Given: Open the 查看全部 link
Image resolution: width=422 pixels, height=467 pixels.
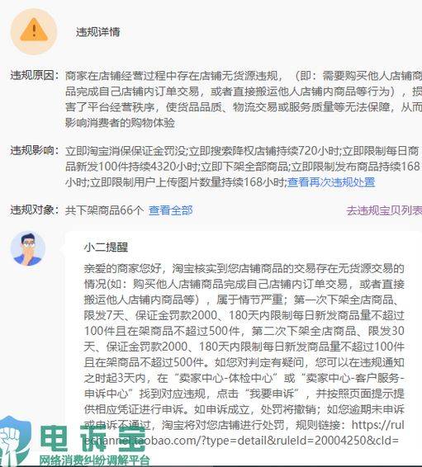Looking at the screenshot, I should [x=170, y=210].
